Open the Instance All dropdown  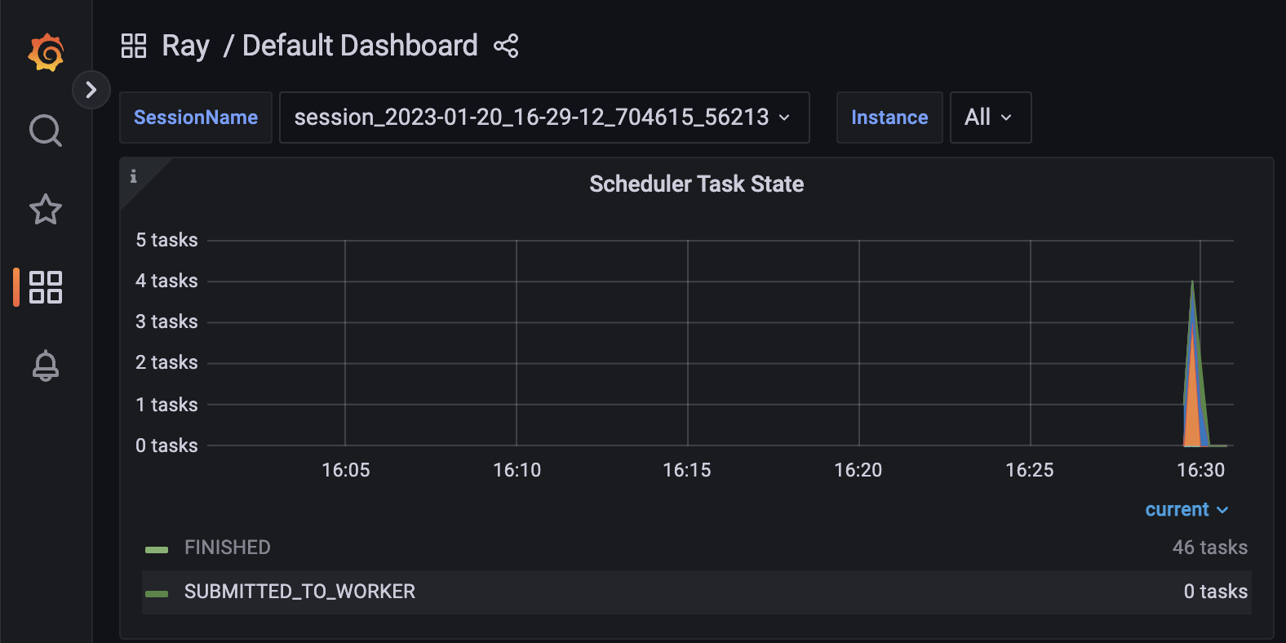pyautogui.click(x=990, y=118)
